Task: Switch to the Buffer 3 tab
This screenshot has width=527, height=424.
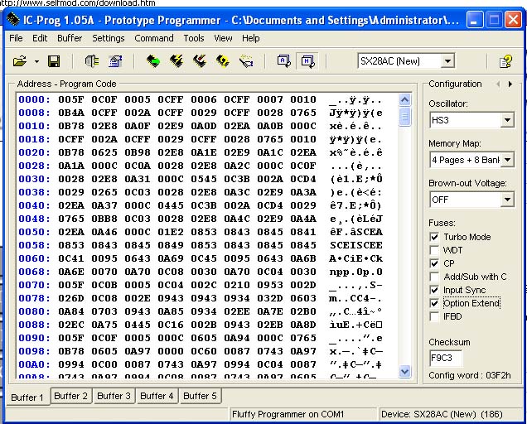Action: pyautogui.click(x=114, y=396)
